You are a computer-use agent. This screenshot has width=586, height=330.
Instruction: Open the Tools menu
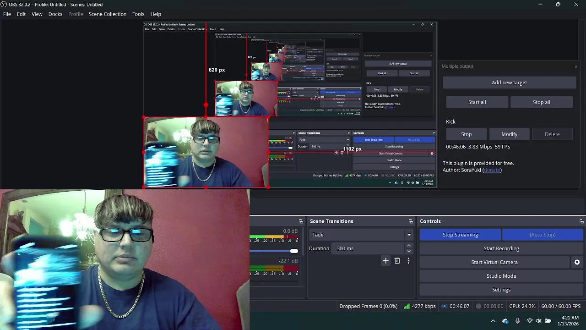[138, 14]
